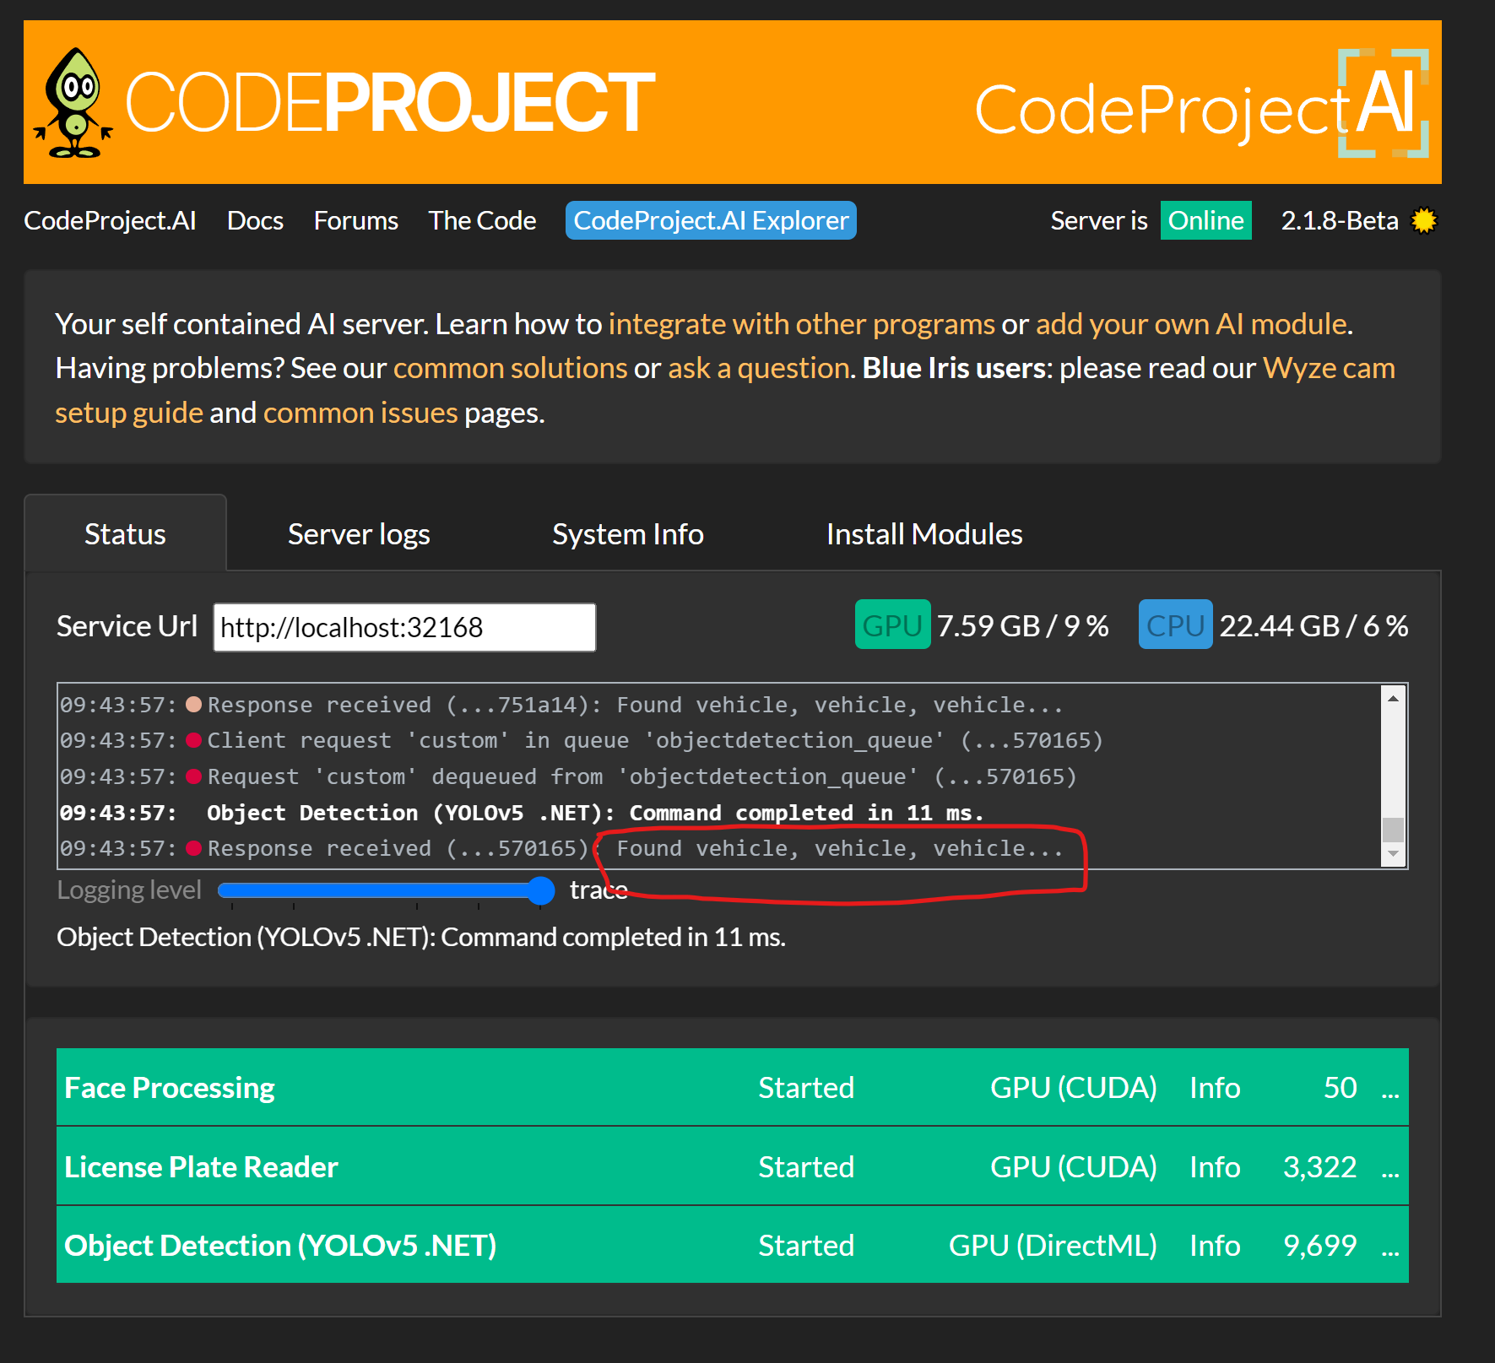
Task: Click the 9,699 request count
Action: tap(1320, 1245)
